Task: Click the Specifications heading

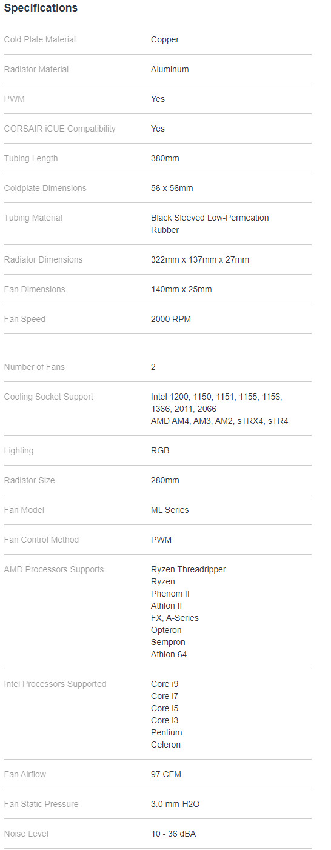Action: [41, 8]
